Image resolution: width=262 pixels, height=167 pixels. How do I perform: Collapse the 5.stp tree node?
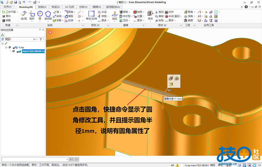point(6,47)
